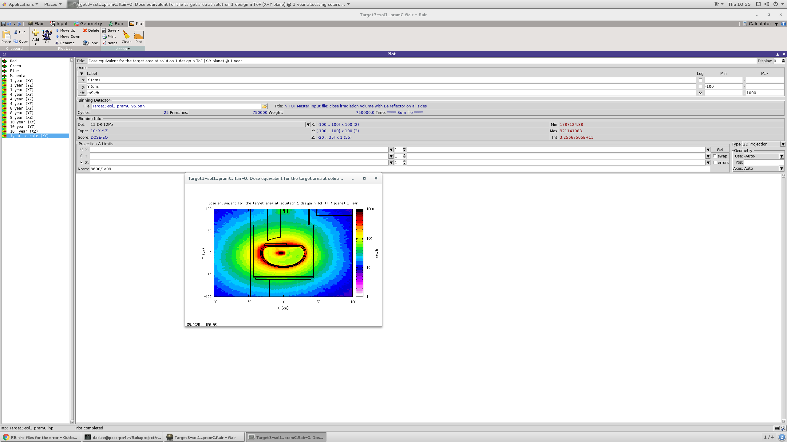Enable the swap checkbox
787x442 pixels.
coord(715,156)
